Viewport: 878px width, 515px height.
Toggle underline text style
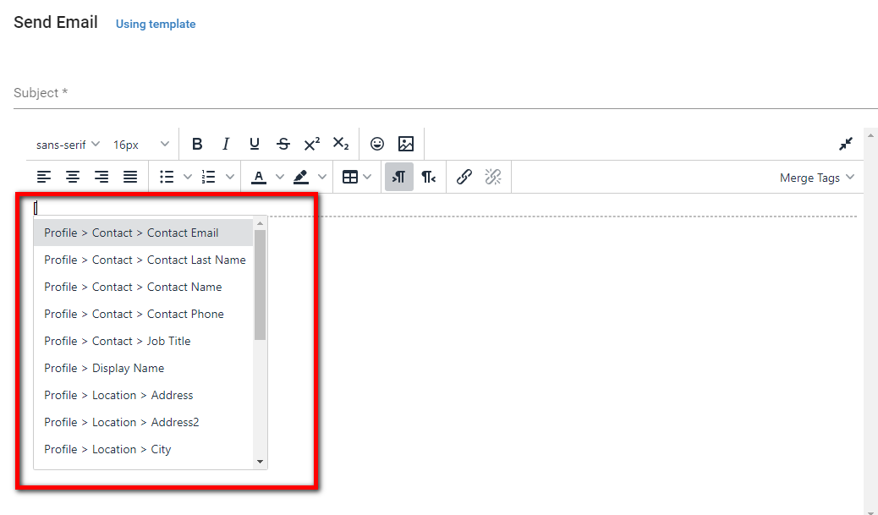coord(255,145)
